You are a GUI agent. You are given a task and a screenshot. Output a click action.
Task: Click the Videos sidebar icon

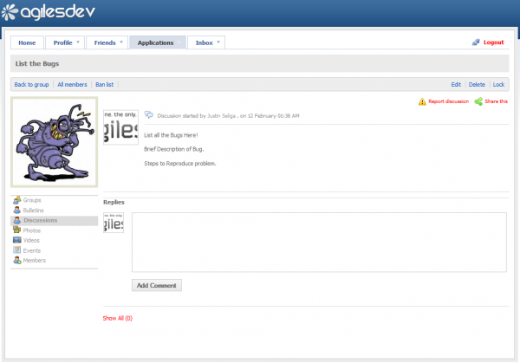(17, 240)
